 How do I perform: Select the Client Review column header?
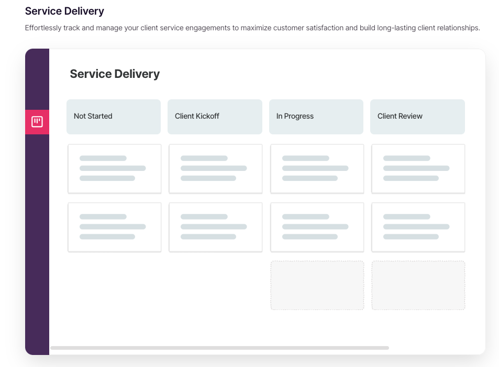click(x=417, y=117)
